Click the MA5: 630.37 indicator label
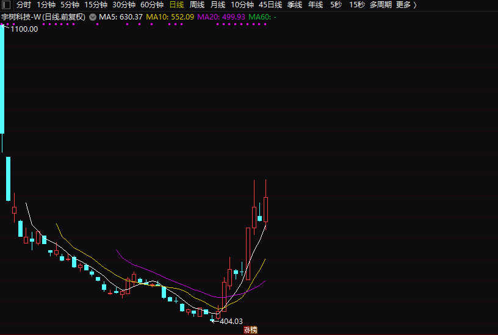The image size is (498, 335). point(121,17)
